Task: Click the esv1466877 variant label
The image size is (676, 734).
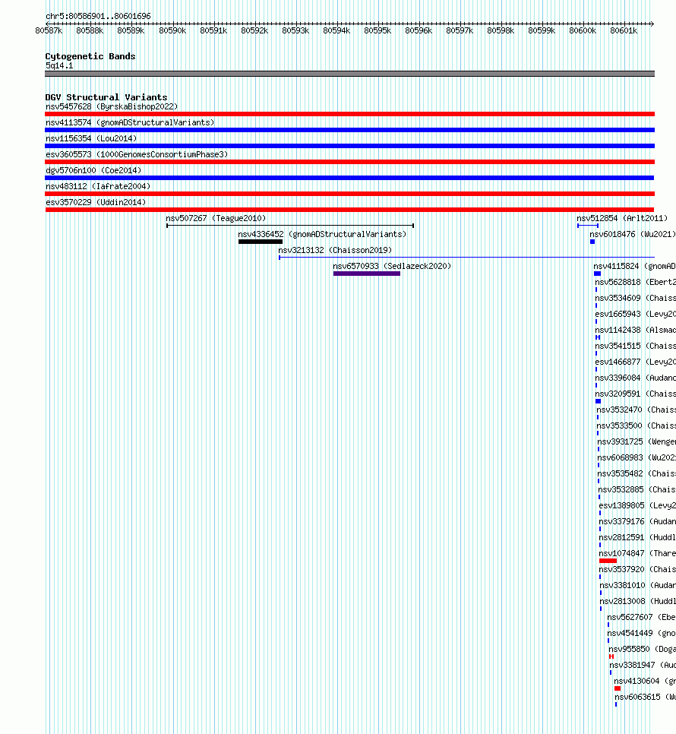Action: (635, 362)
